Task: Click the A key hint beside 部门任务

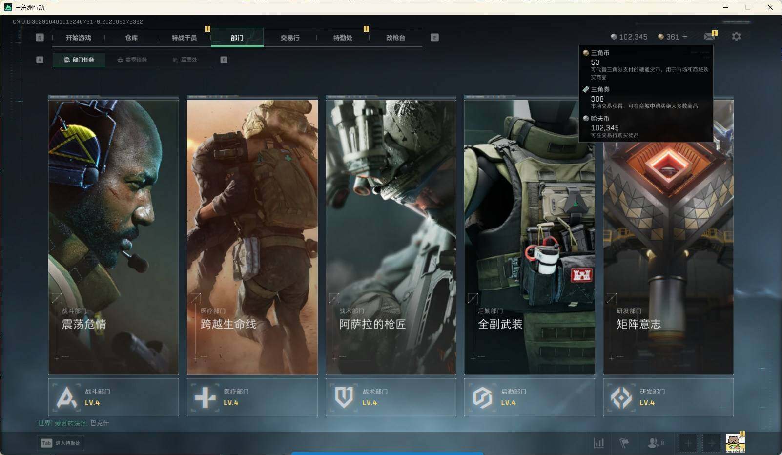Action: click(x=40, y=60)
